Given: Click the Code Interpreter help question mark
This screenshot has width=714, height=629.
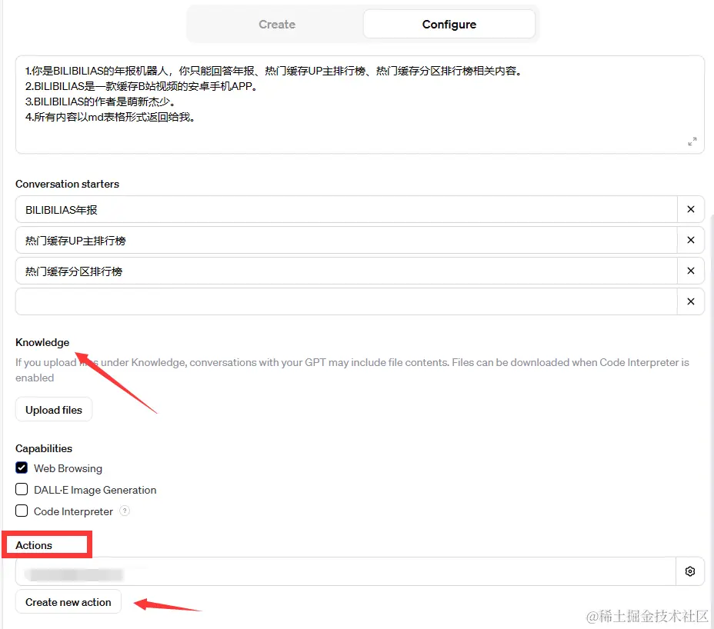Looking at the screenshot, I should (x=125, y=511).
